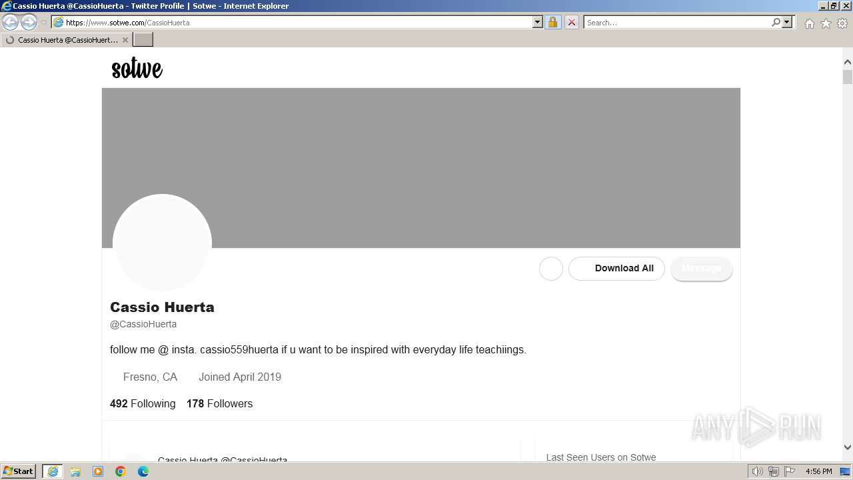Click the @CassioHuerta handle text

143,324
